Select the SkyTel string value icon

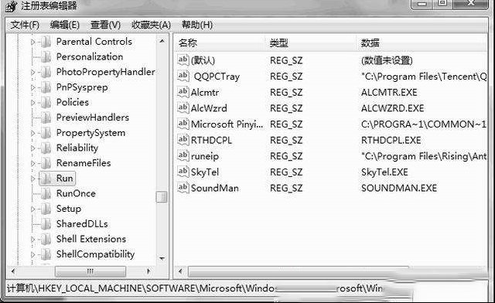(183, 172)
